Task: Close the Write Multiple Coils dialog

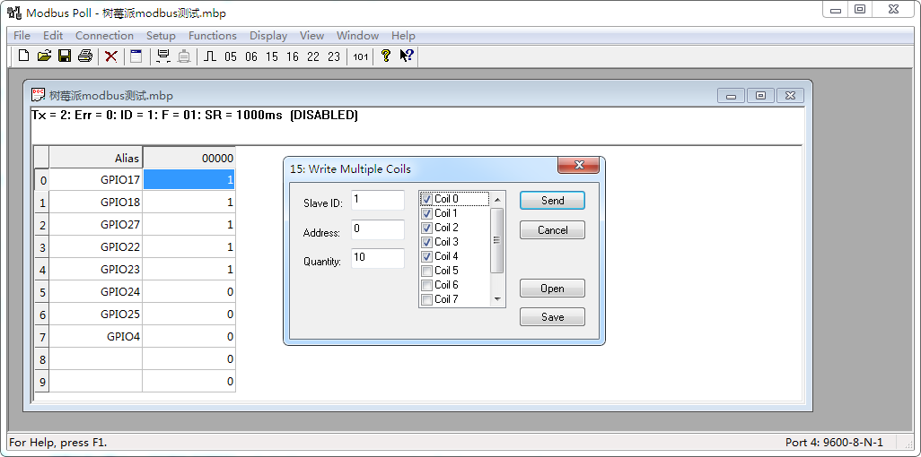Action: [x=578, y=166]
